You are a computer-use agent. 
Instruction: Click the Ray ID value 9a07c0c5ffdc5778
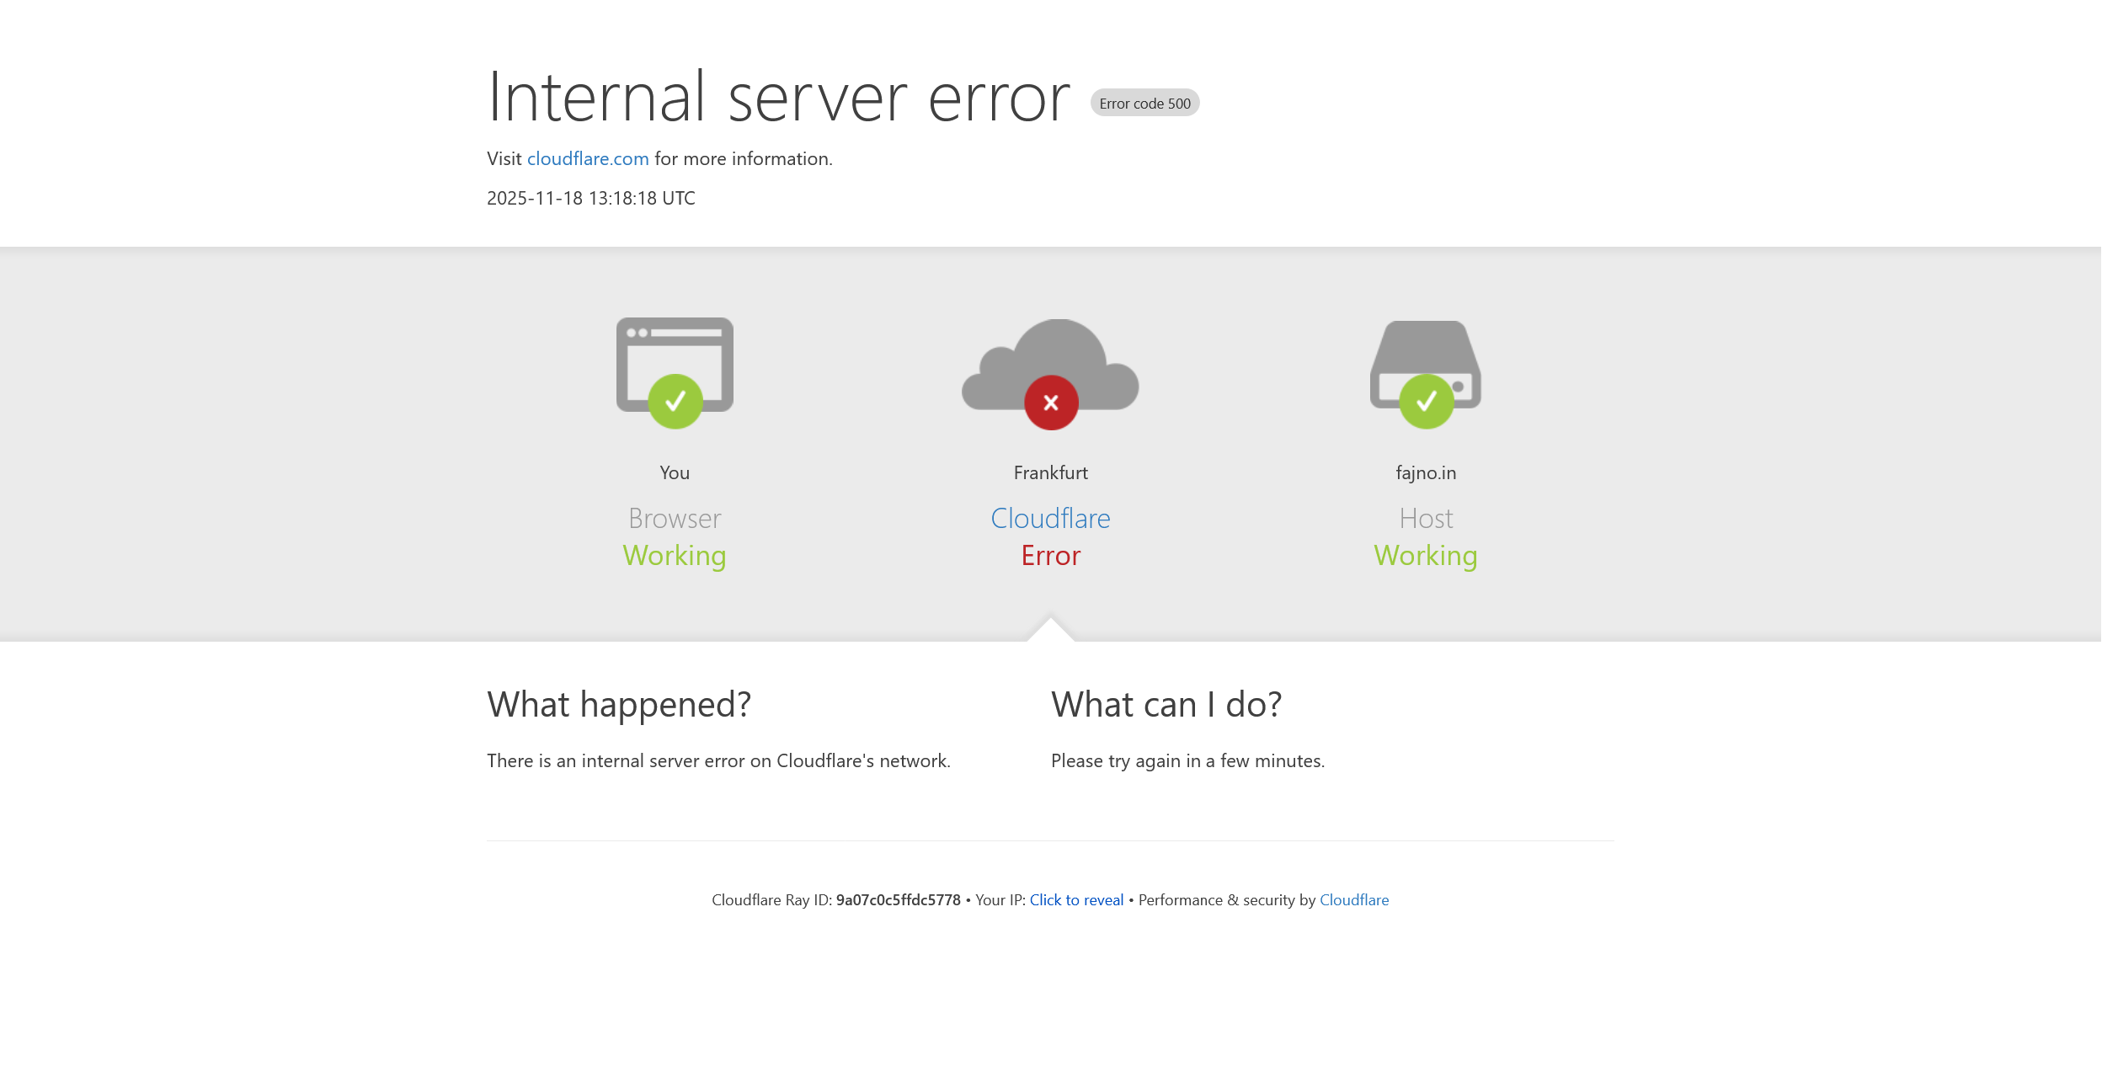tap(898, 900)
